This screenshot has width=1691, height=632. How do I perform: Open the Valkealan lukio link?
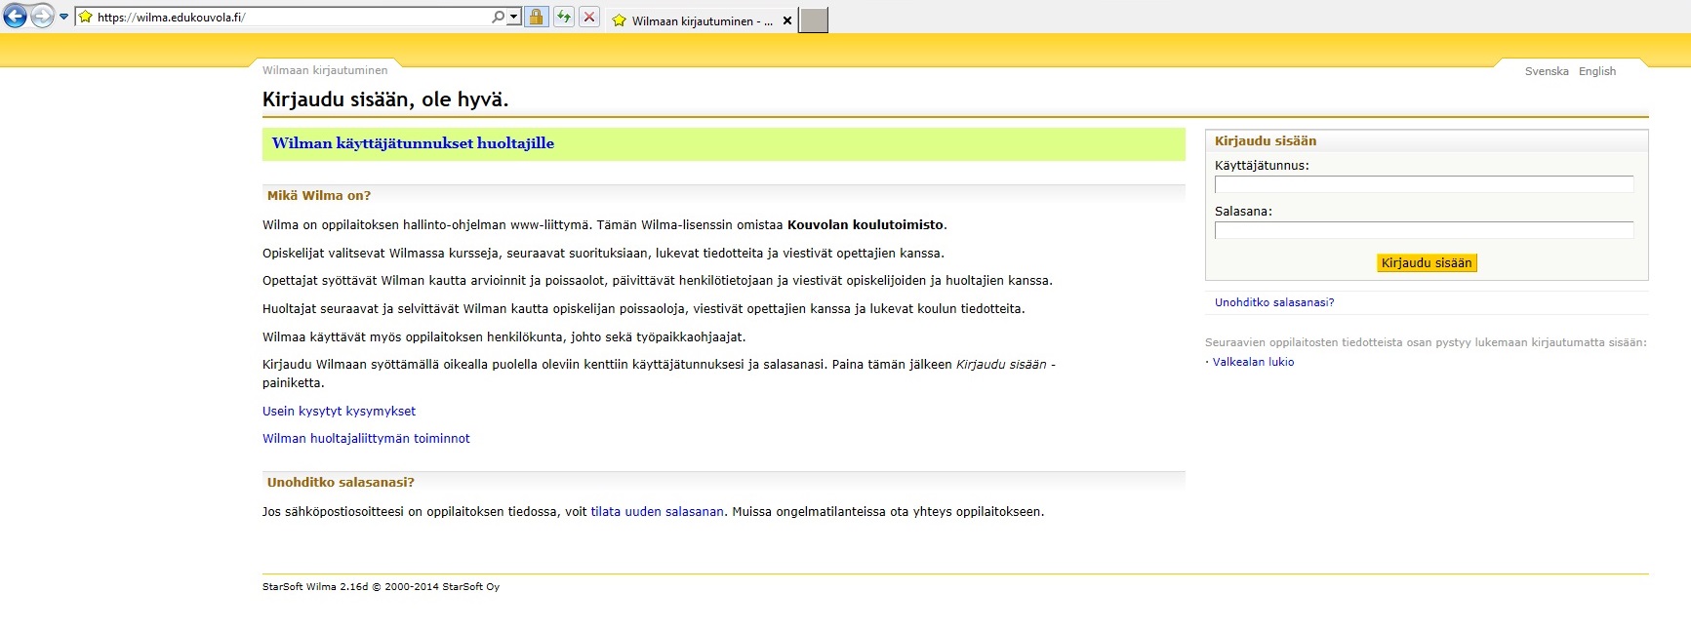click(1253, 362)
